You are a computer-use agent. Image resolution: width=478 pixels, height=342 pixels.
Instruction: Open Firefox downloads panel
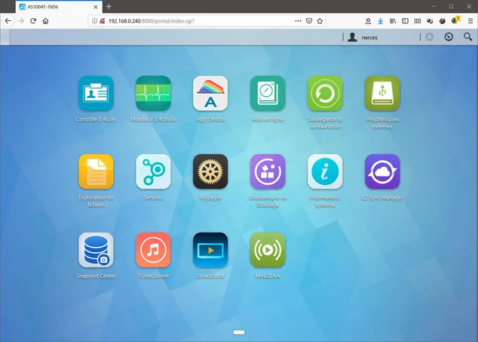[x=380, y=21]
